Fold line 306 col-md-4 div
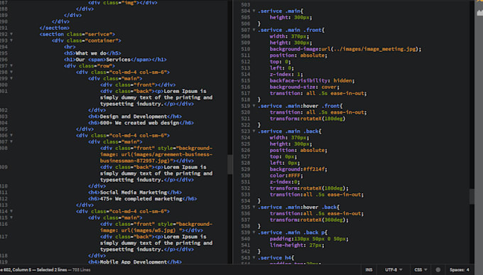Screen dimensions: 483x275 11,135
